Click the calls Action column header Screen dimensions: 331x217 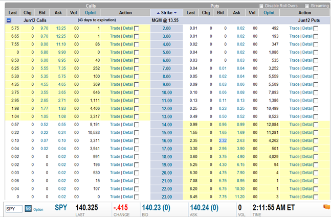coord(125,13)
